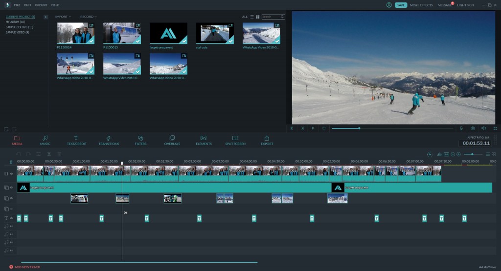Go to previous frame in preview

click(292, 128)
